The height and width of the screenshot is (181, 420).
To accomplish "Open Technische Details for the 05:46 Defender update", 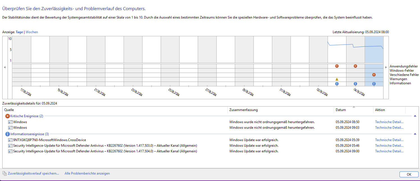I will click(389, 146).
